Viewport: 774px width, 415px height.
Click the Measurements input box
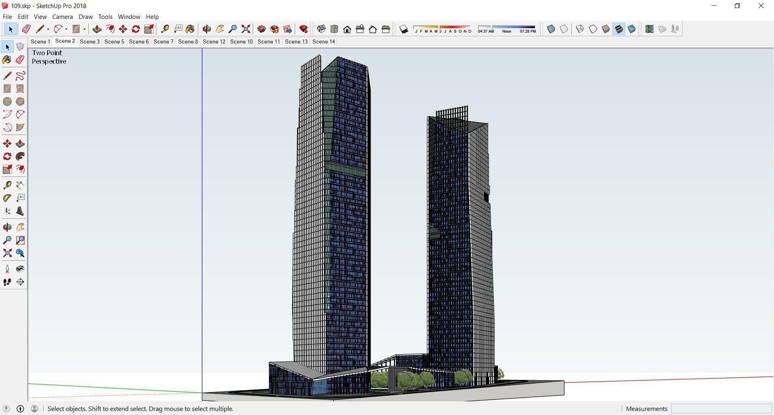click(x=721, y=409)
